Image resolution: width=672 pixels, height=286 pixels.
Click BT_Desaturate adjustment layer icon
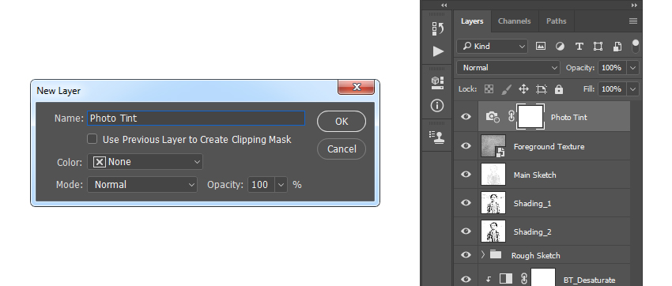coord(506,279)
